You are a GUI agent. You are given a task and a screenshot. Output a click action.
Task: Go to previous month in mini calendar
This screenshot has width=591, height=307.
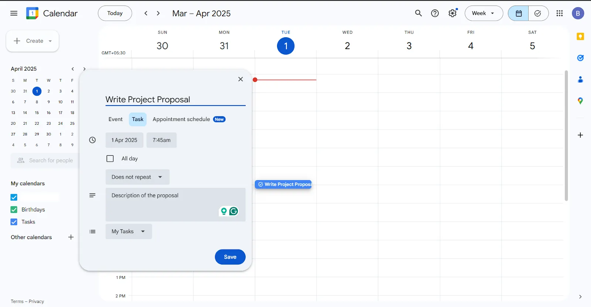73,69
